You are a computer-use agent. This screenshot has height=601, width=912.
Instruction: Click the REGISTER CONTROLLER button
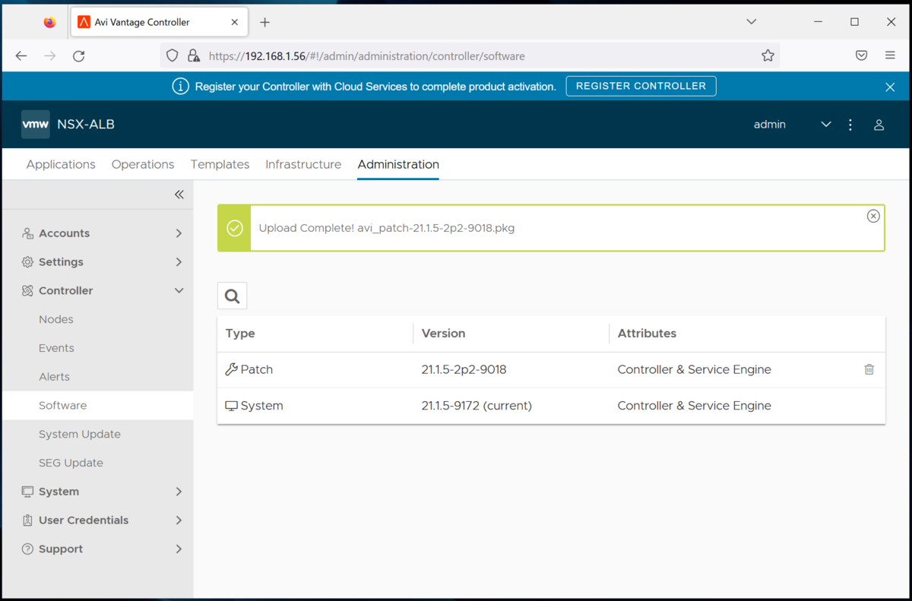click(x=641, y=86)
